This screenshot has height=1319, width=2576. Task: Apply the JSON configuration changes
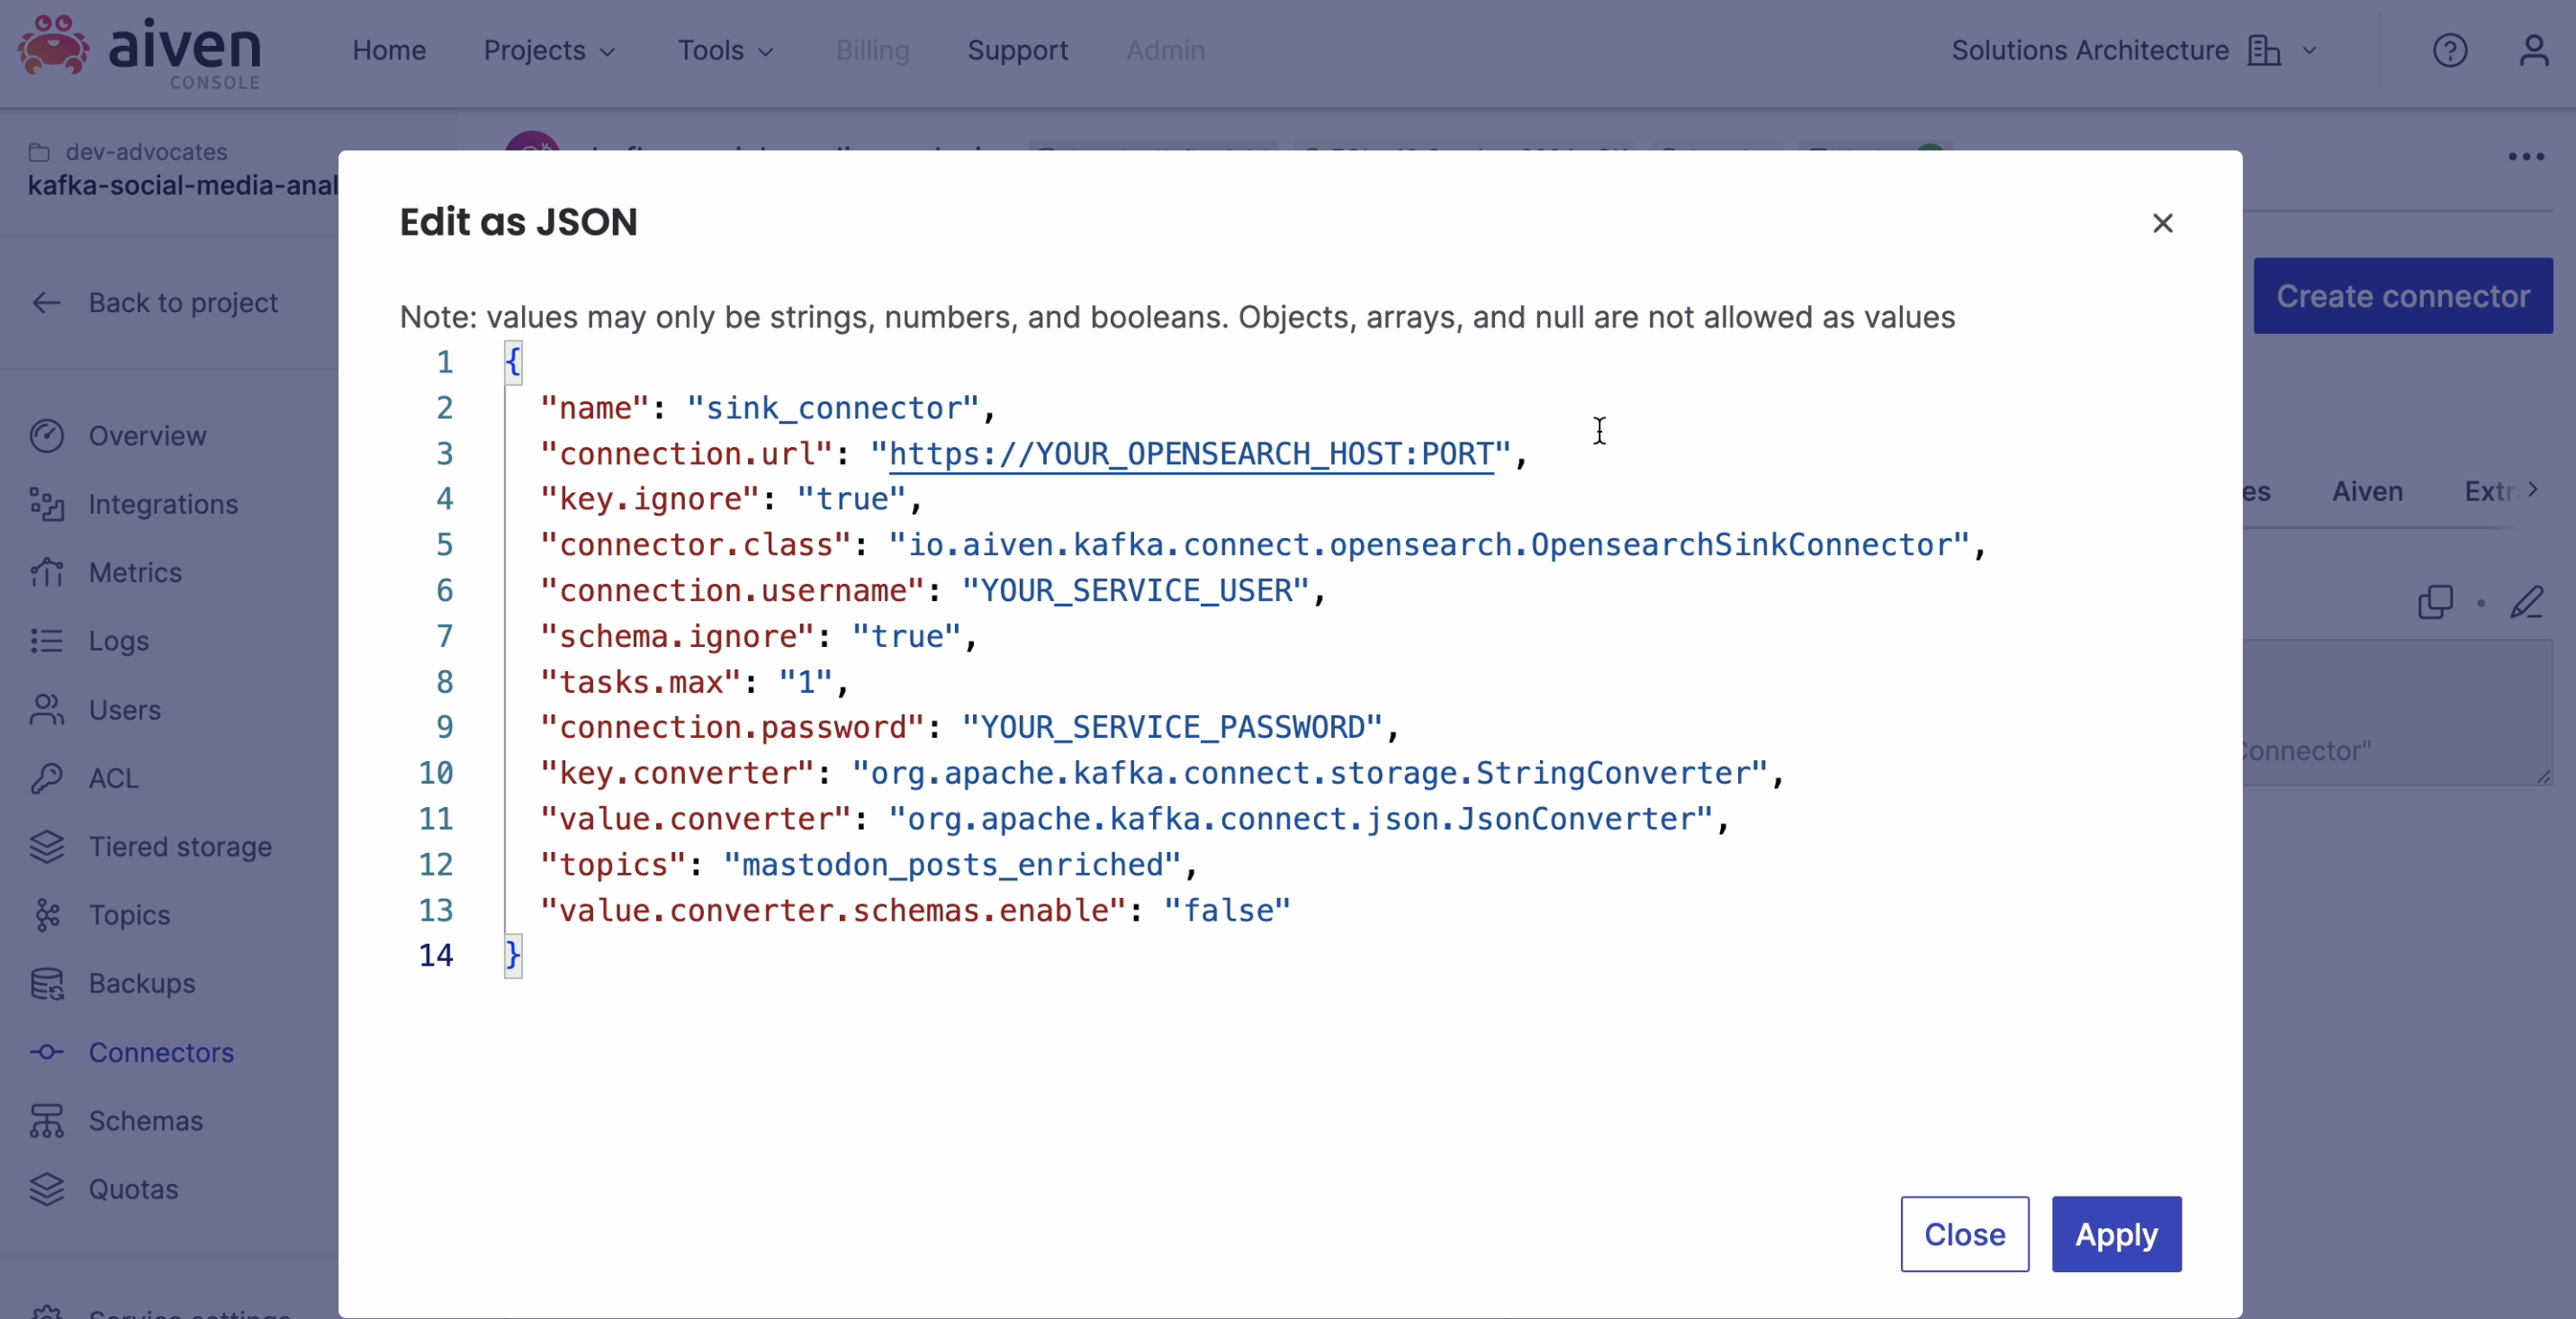pyautogui.click(x=2116, y=1234)
